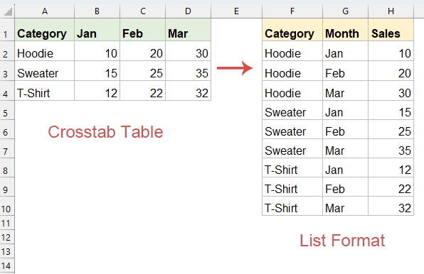
Task: Click the red arrow shape
Action: [x=235, y=68]
